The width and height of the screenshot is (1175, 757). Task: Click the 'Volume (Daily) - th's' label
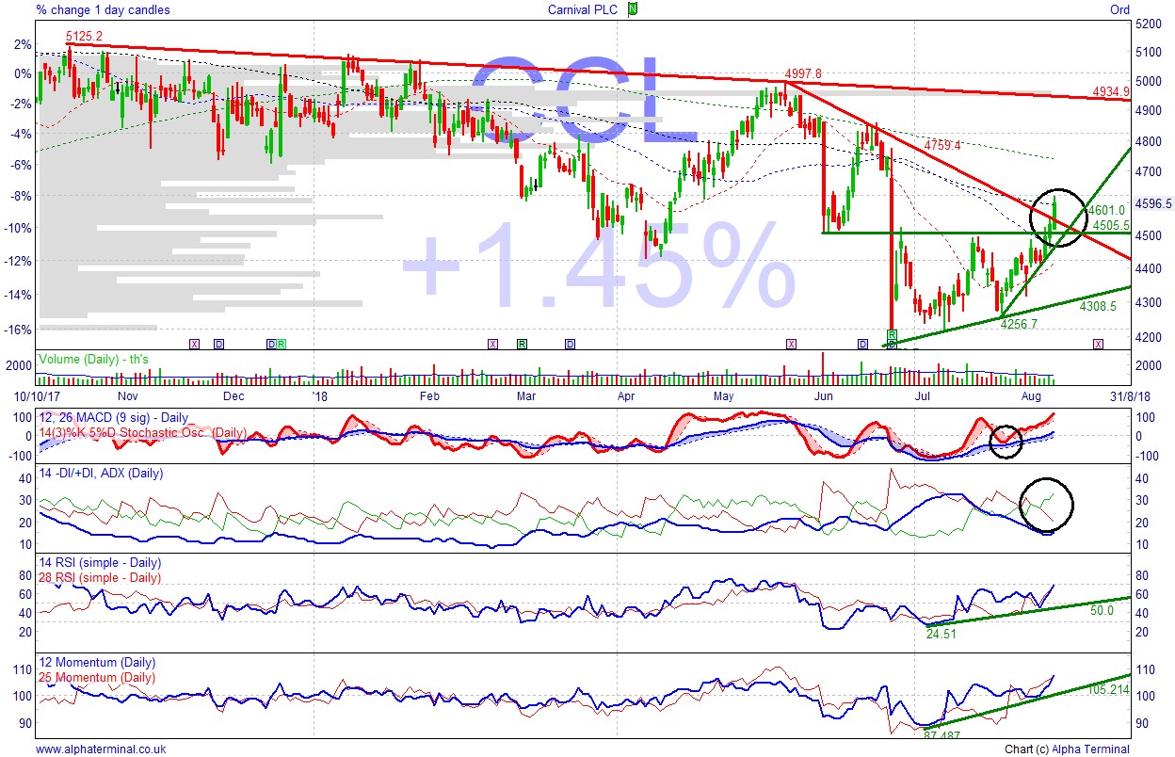click(x=91, y=359)
